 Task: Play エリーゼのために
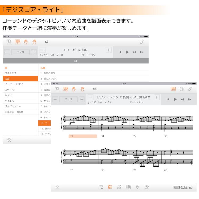[x=127, y=52]
